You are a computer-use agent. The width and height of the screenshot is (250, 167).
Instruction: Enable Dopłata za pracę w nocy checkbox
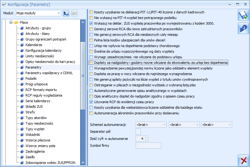tap(91, 74)
